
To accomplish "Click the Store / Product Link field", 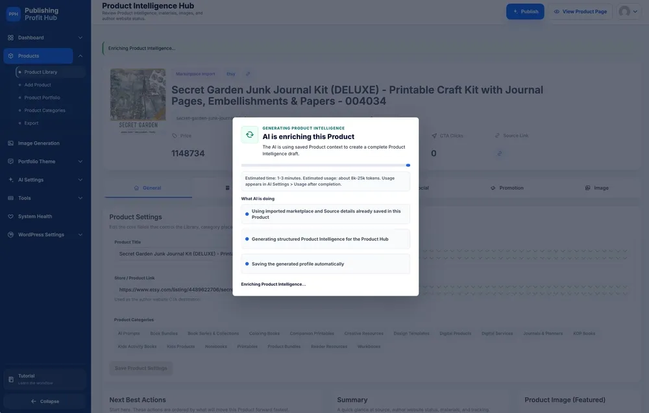I will 371,290.
